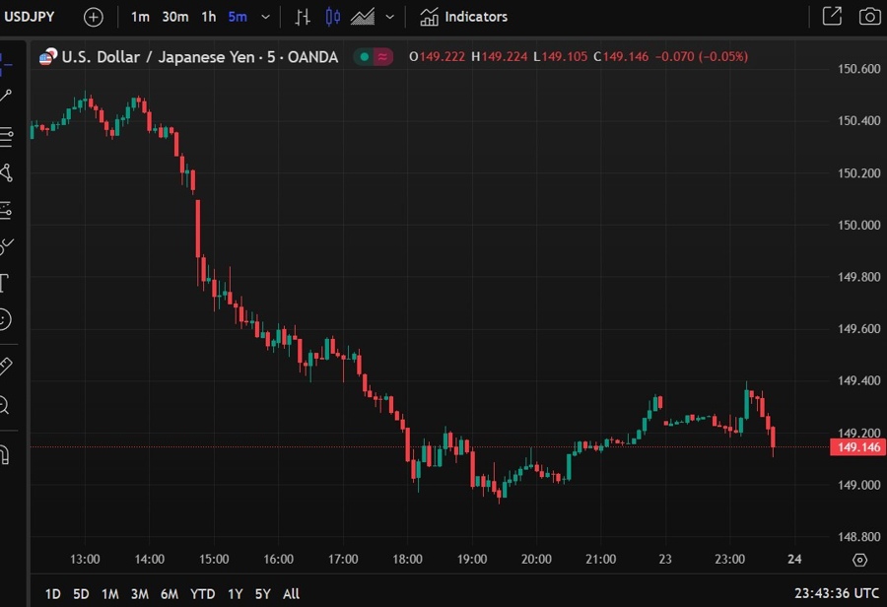Select the crosshair cursor tool
This screenshot has height=607, width=887.
(x=6, y=63)
